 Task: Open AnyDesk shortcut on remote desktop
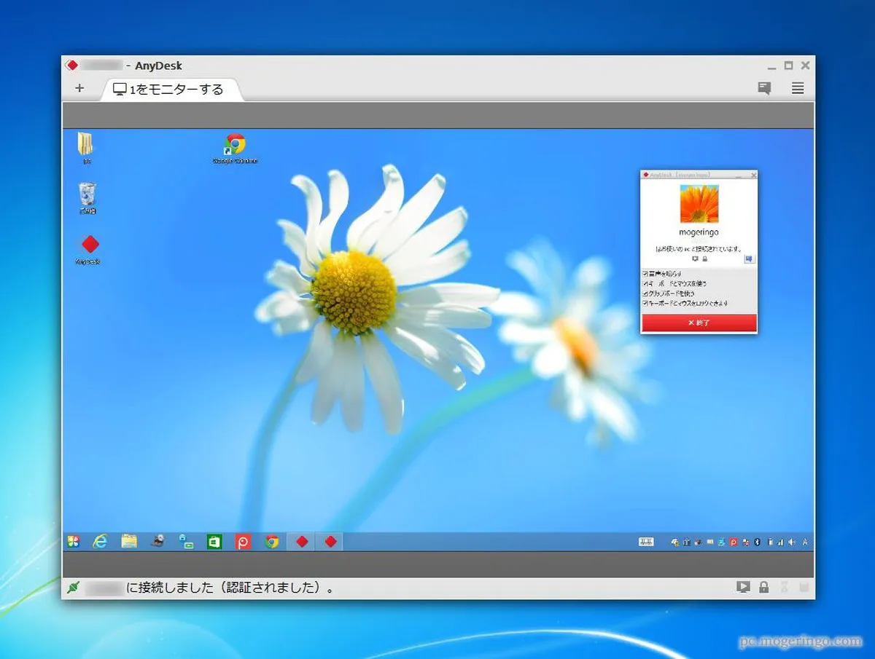[89, 248]
